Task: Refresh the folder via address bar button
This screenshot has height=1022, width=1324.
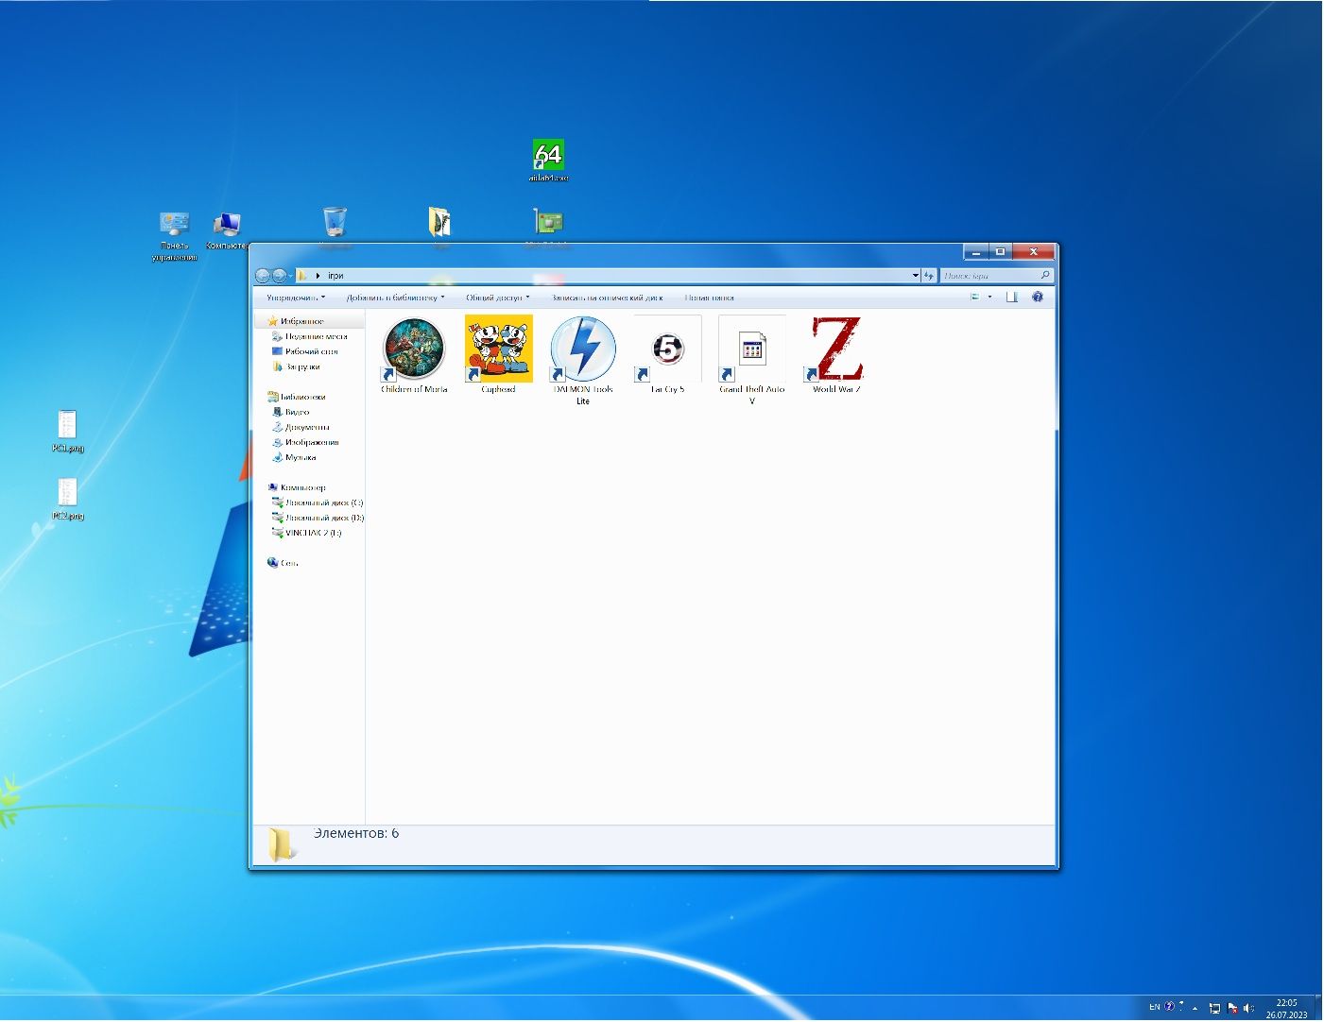Action: click(x=929, y=276)
